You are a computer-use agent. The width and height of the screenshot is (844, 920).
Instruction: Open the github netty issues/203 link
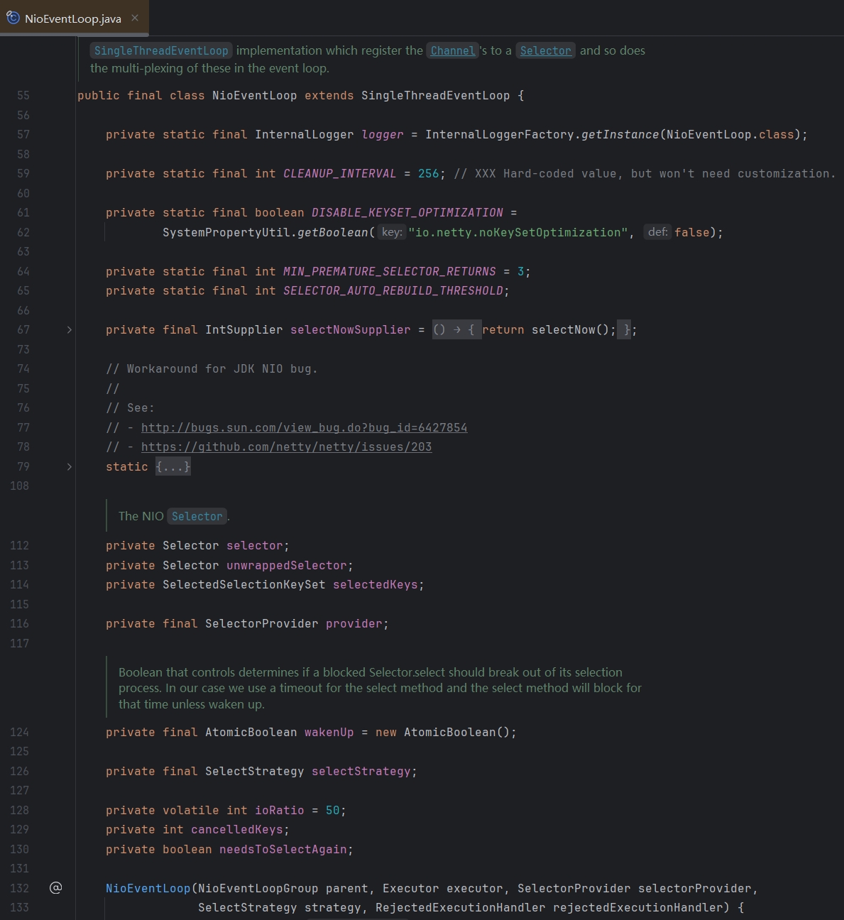pos(286,447)
